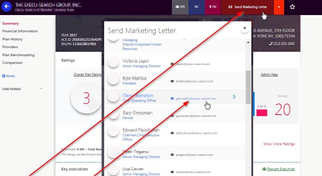Click the blue back arrow button
Screen dimensions: 322x176
(x=7, y=7)
